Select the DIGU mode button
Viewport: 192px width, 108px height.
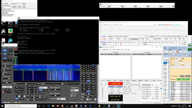[88, 81]
